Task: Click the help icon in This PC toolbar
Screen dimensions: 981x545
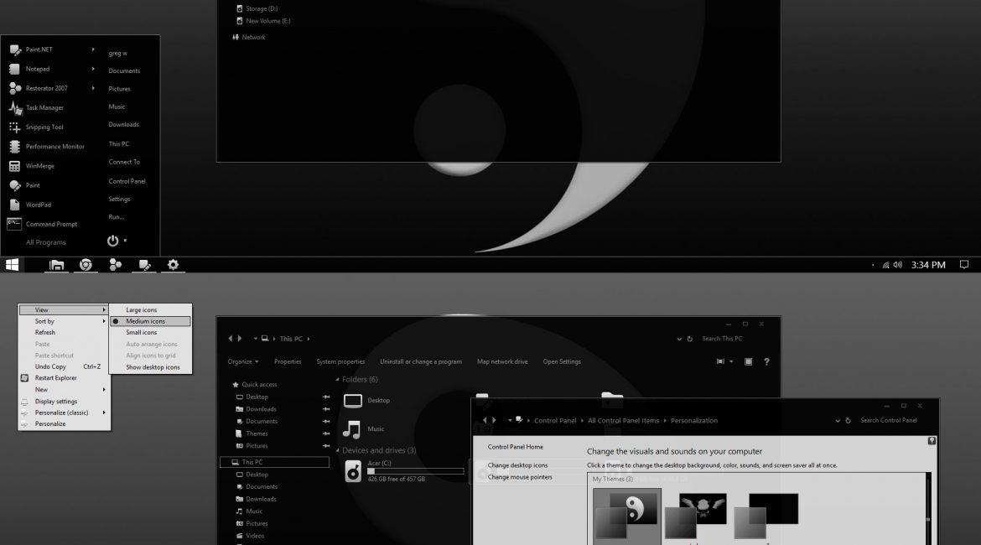Action: [x=766, y=361]
